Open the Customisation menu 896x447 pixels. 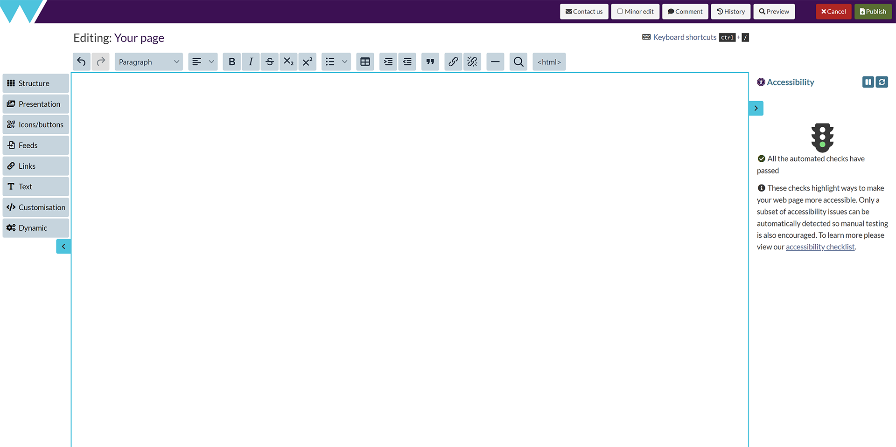[35, 207]
